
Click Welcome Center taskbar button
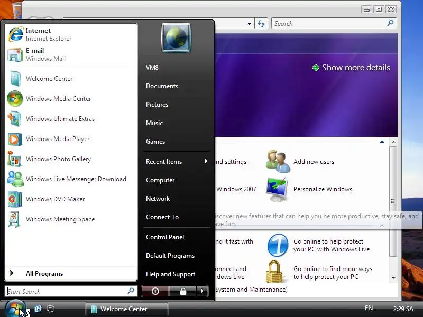127,309
